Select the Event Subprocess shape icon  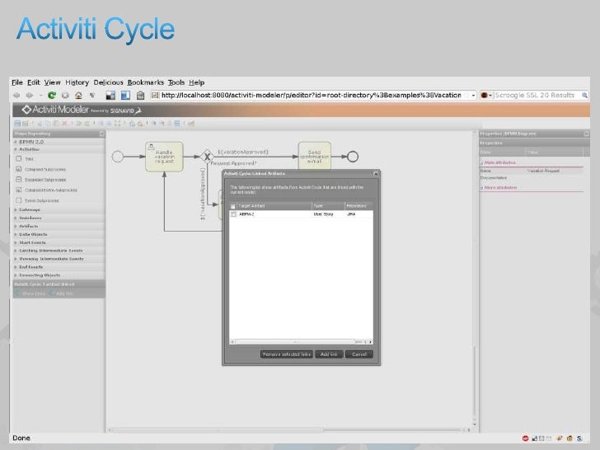pos(19,199)
